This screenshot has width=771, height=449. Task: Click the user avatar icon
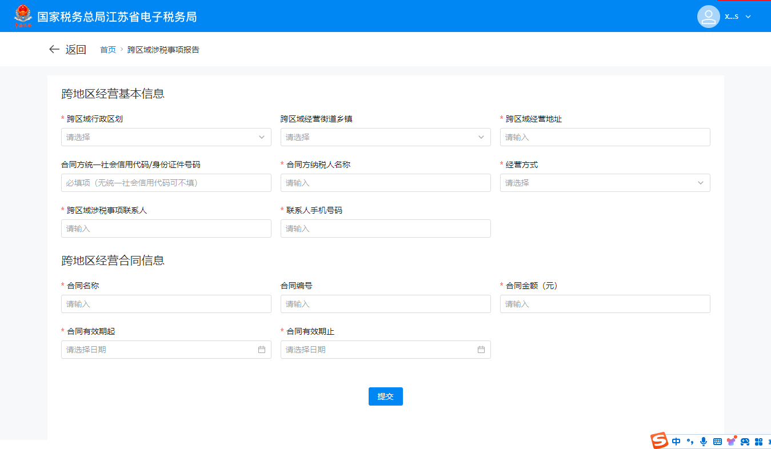coord(708,17)
